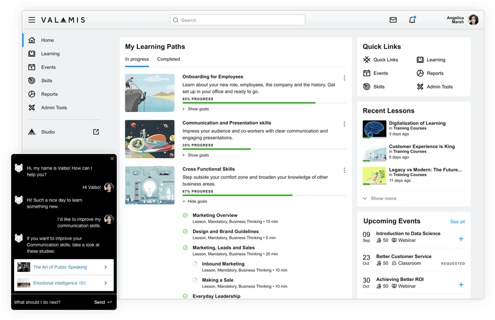The height and width of the screenshot is (320, 495).
Task: Open Skills in the left sidebar
Action: click(46, 80)
